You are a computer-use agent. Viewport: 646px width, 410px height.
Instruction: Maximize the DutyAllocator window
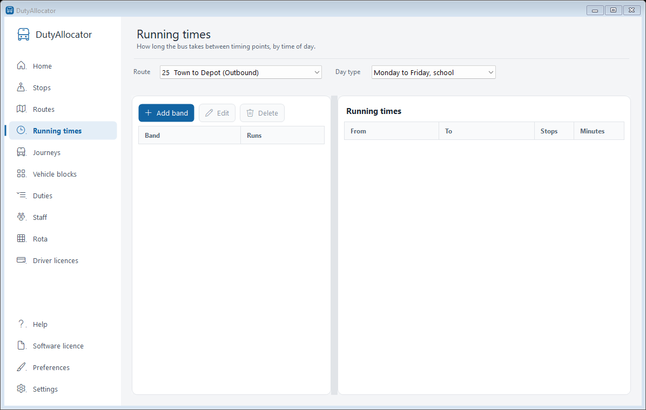[x=613, y=10]
